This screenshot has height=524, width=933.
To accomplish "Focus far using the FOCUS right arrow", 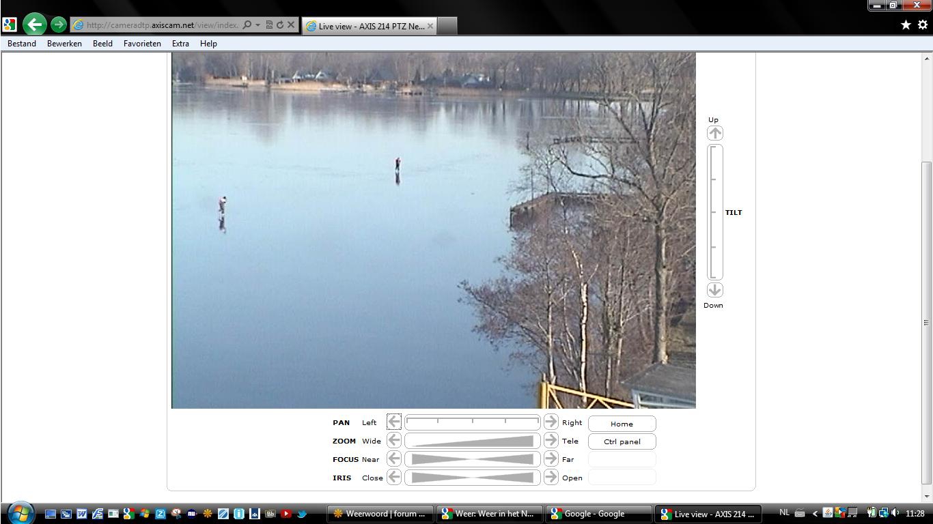I will [551, 458].
